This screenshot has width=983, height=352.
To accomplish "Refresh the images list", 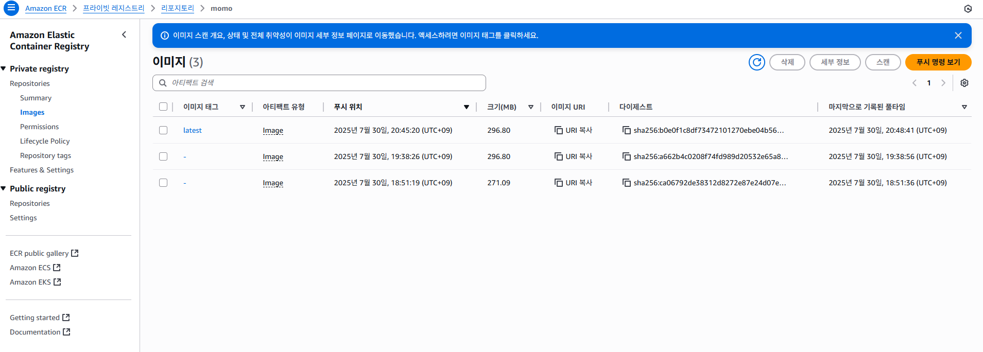I will point(756,62).
